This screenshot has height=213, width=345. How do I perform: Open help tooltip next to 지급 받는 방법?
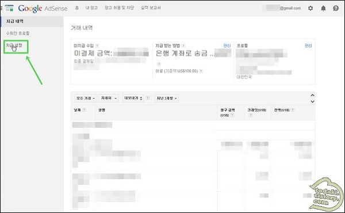pyautogui.click(x=183, y=45)
